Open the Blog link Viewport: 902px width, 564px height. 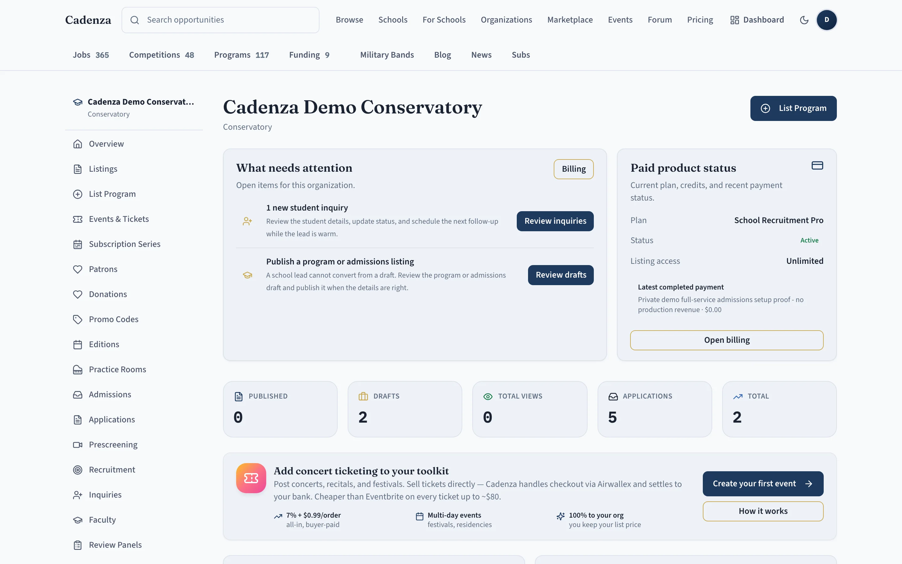(x=443, y=55)
